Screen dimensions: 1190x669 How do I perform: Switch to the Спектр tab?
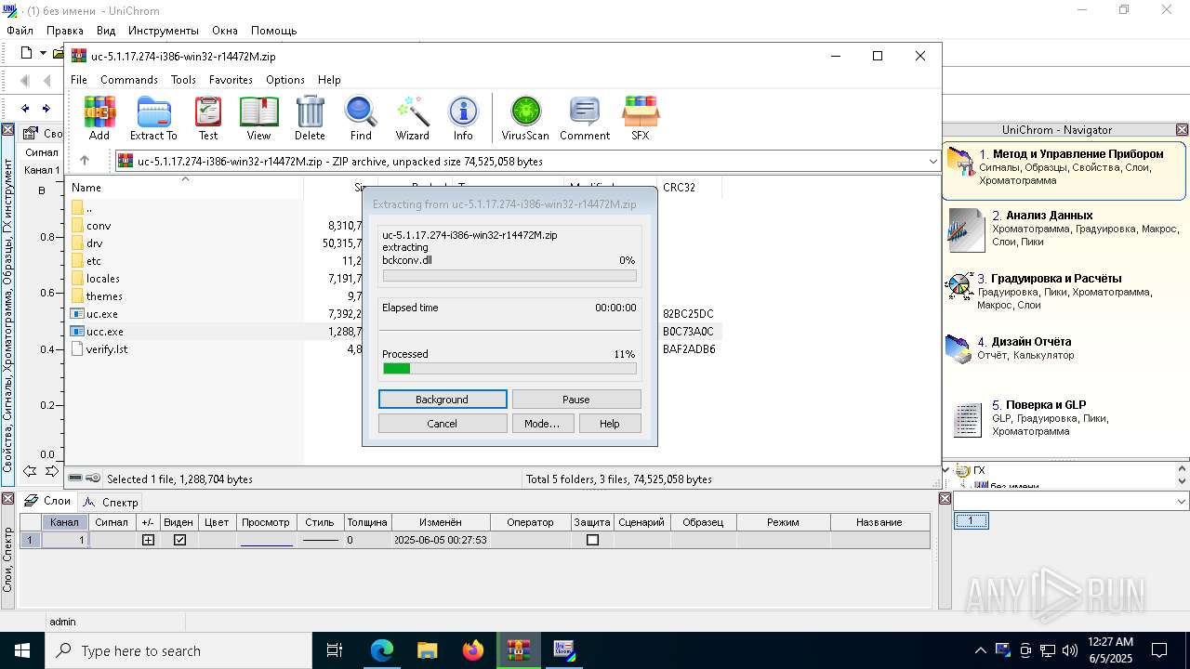(x=111, y=502)
